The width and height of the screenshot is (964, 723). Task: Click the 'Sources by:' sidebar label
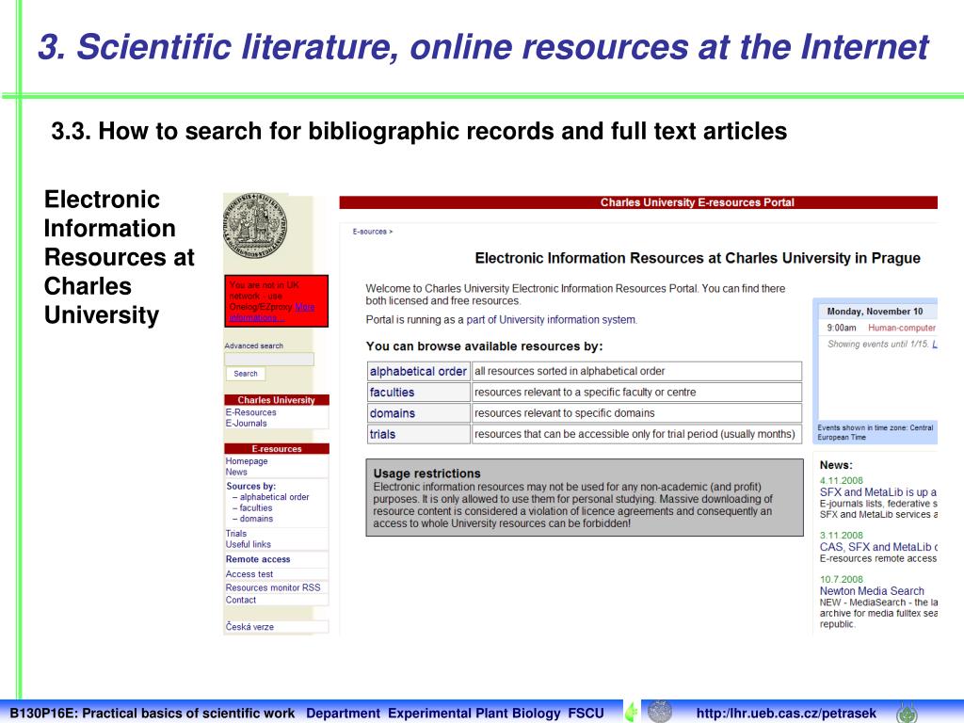pyautogui.click(x=250, y=486)
